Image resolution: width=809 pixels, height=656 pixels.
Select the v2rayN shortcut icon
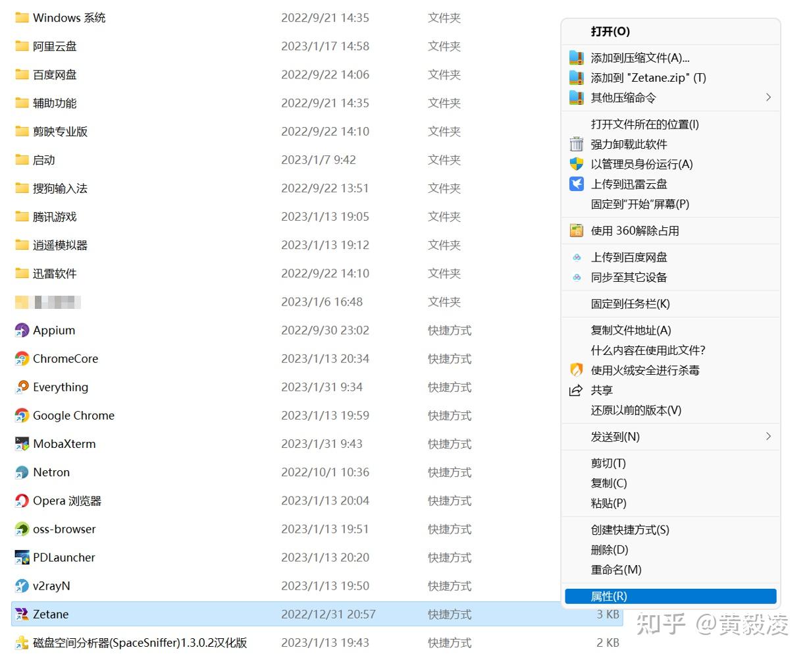[x=22, y=586]
